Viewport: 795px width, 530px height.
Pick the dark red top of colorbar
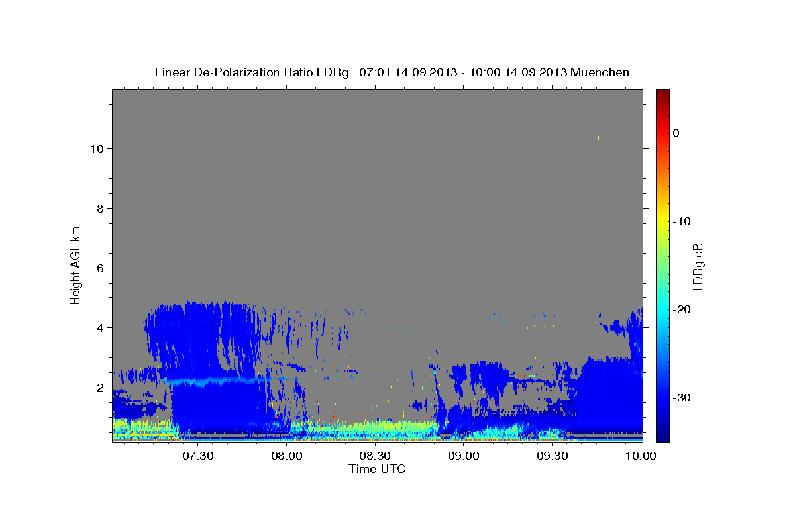point(662,95)
